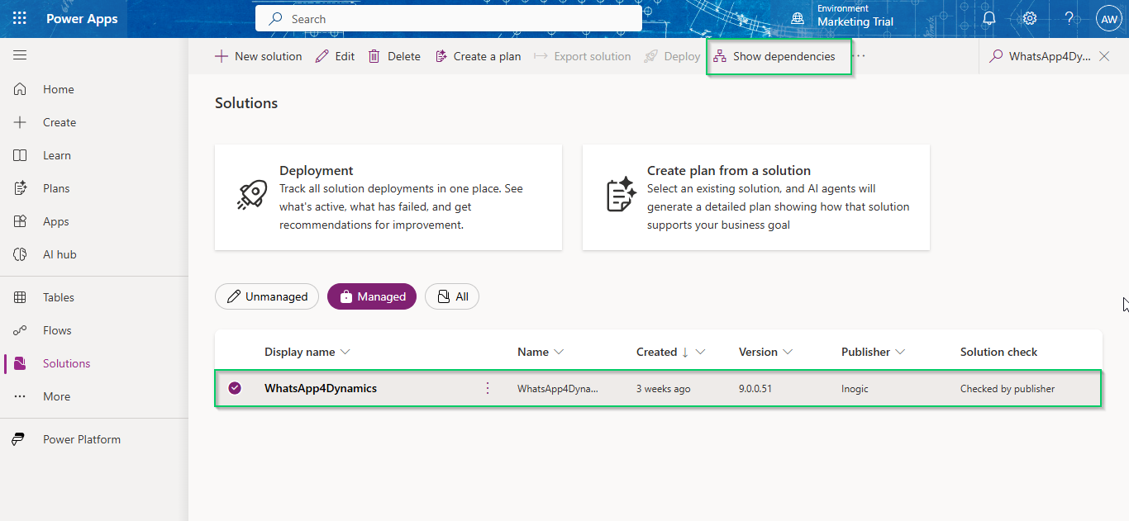Open WhatsApp4Dynamics row more-actions dots
The width and height of the screenshot is (1129, 521).
click(488, 388)
